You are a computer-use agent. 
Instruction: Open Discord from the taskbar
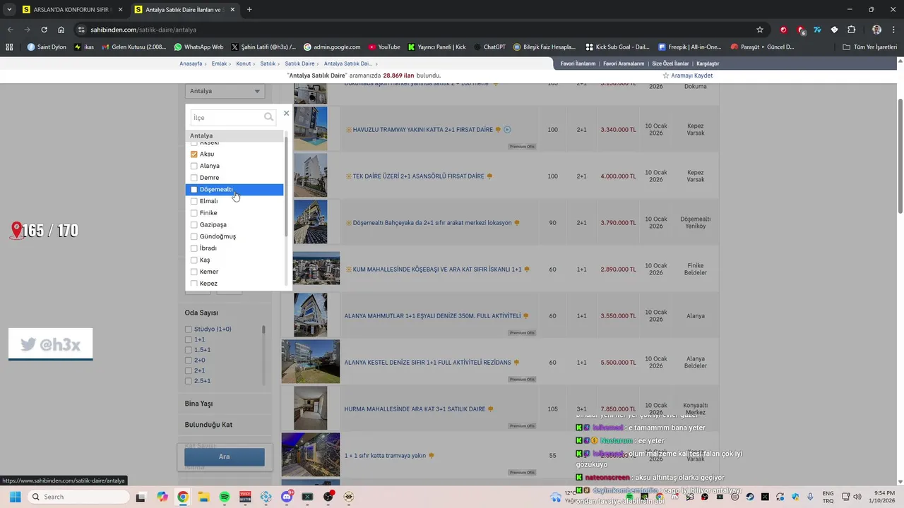[287, 497]
